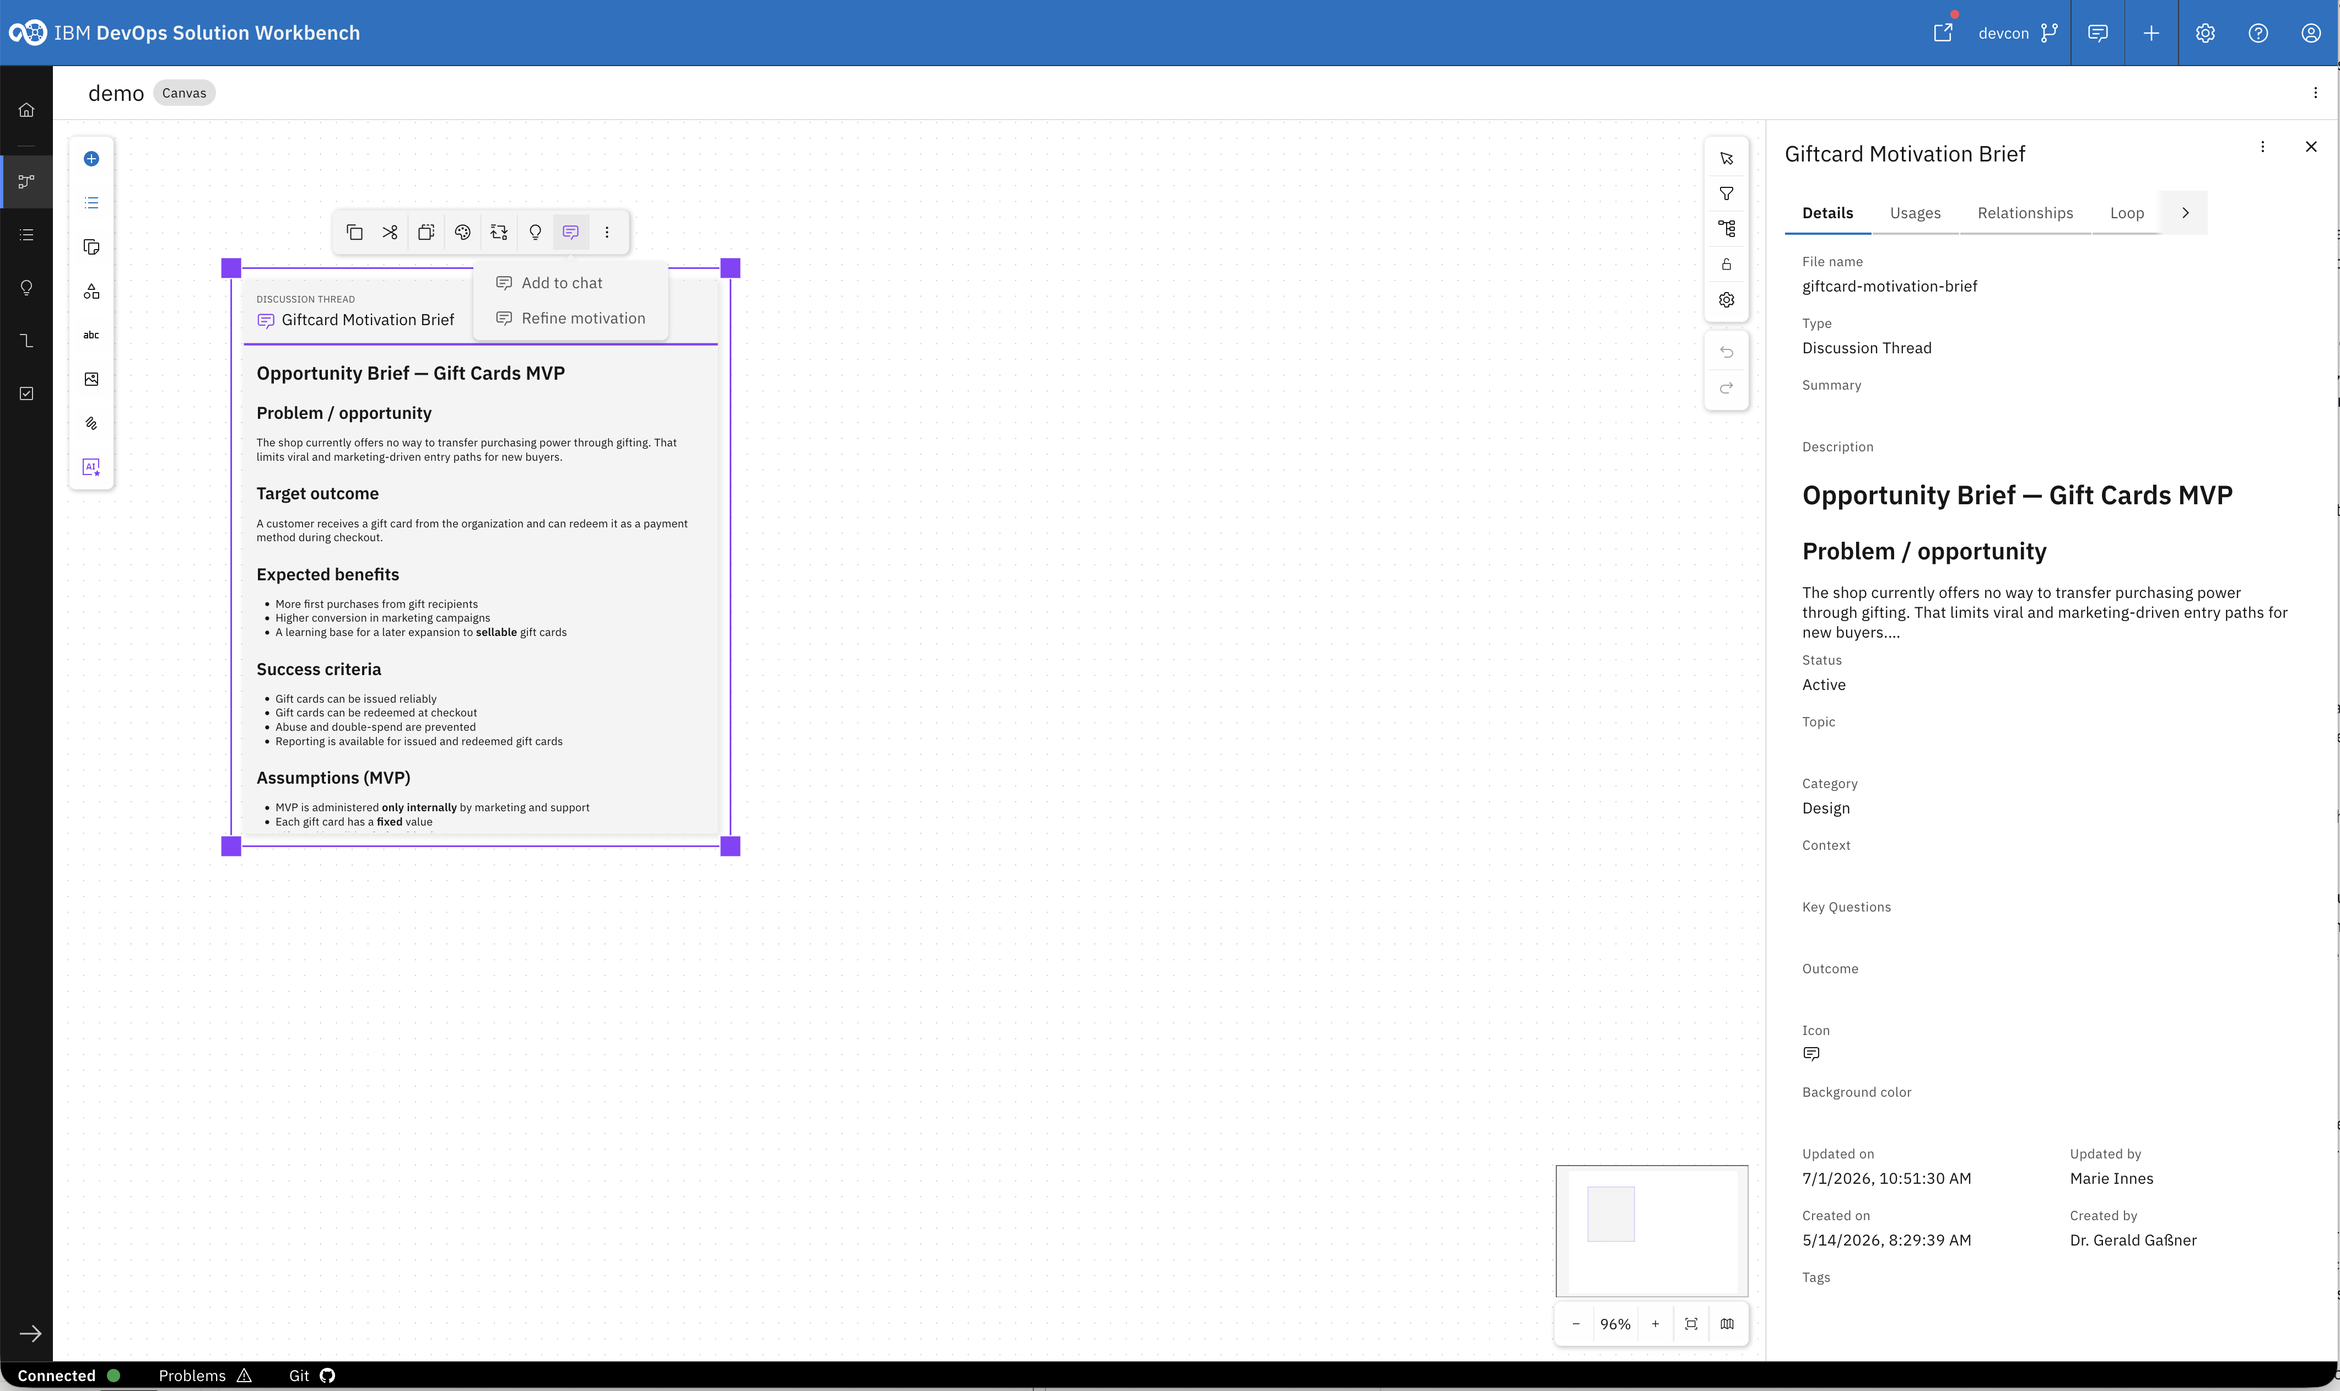This screenshot has width=2340, height=1391.
Task: Switch to the Details tab
Action: (x=1827, y=213)
